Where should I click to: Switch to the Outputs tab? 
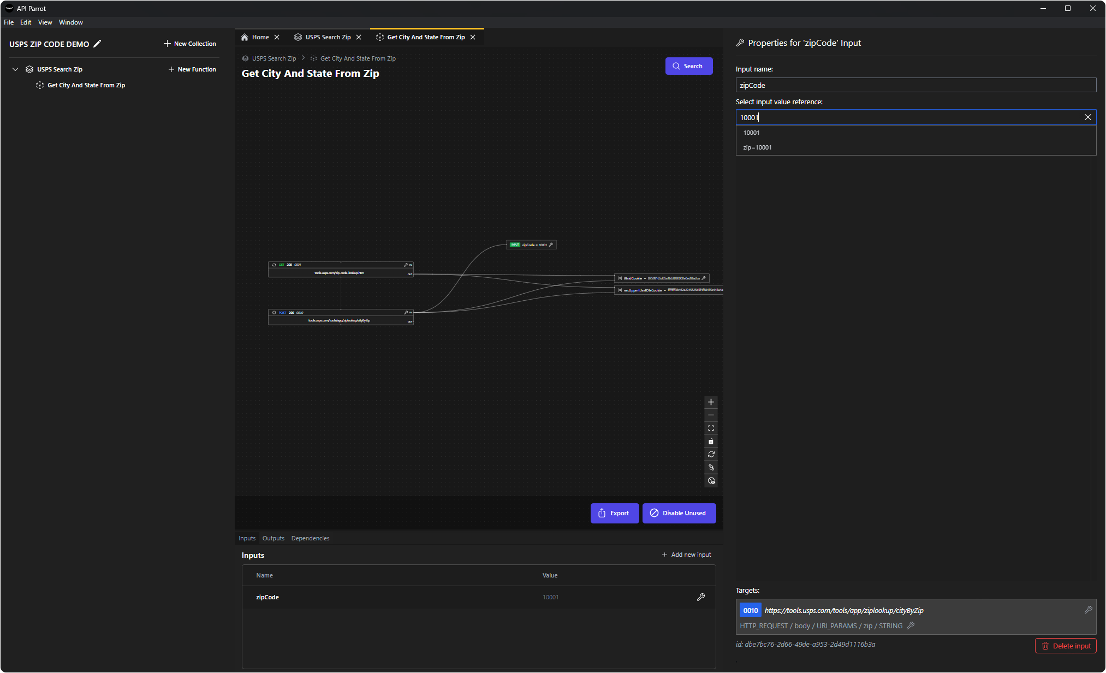point(273,538)
